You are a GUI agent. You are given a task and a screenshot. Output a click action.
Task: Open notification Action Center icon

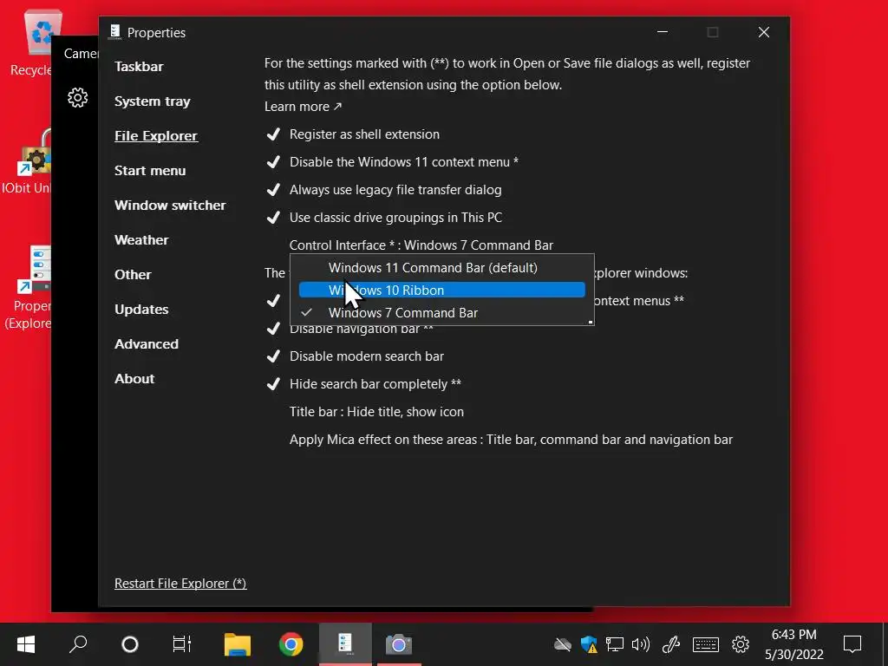pos(852,644)
